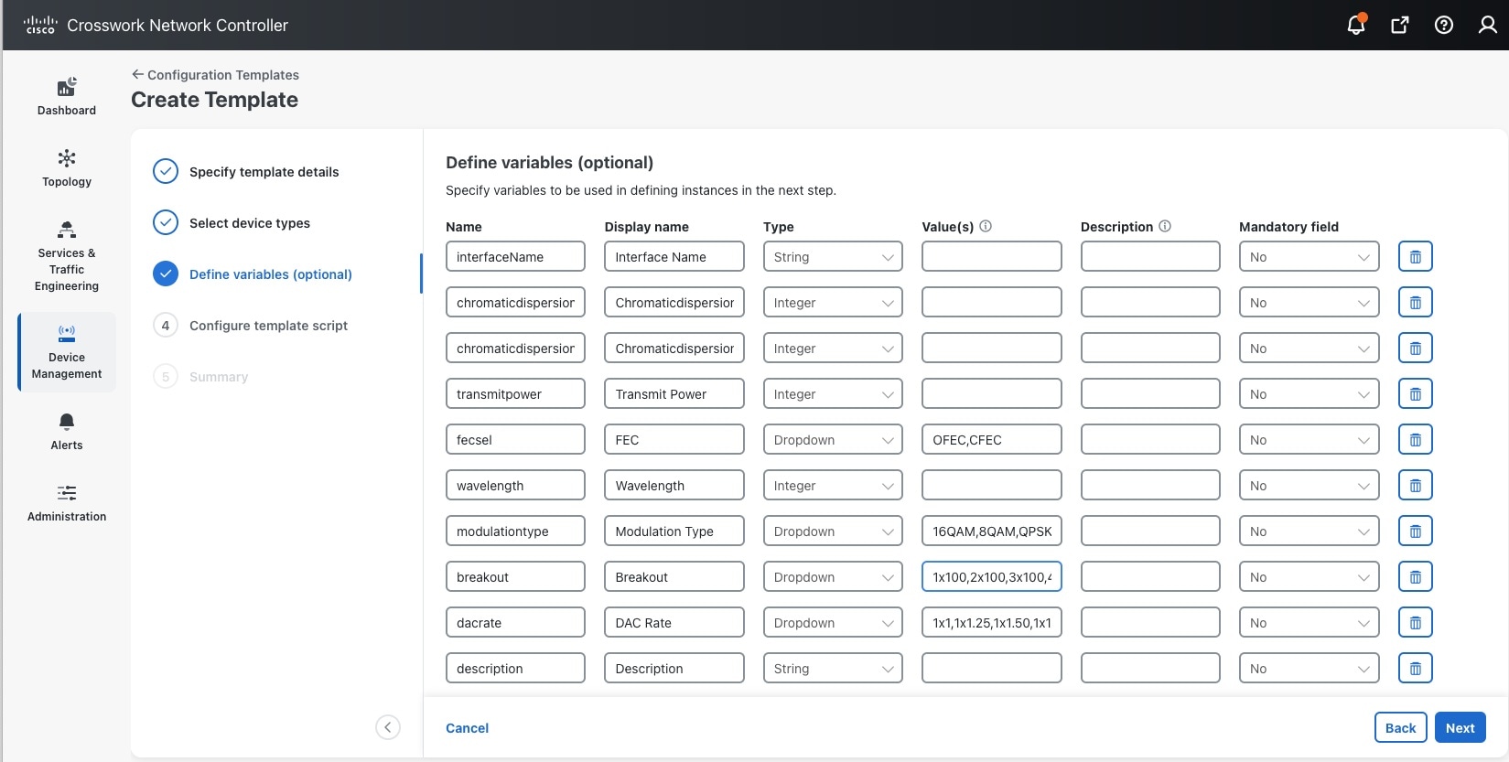The image size is (1509, 762).
Task: Open Type dropdown for fecsel
Action: point(833,439)
